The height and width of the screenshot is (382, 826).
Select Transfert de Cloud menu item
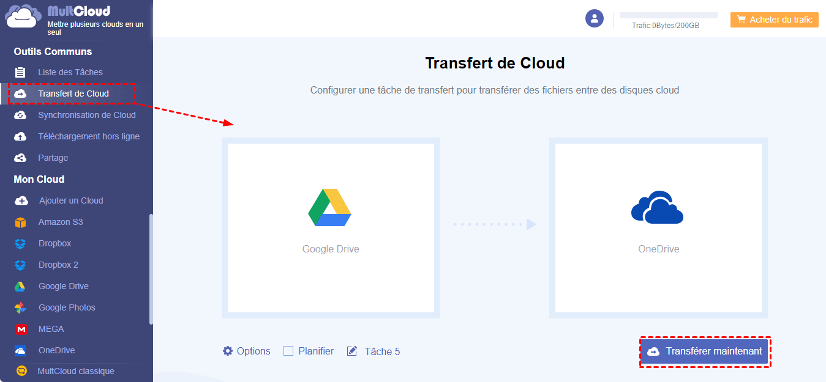73,94
